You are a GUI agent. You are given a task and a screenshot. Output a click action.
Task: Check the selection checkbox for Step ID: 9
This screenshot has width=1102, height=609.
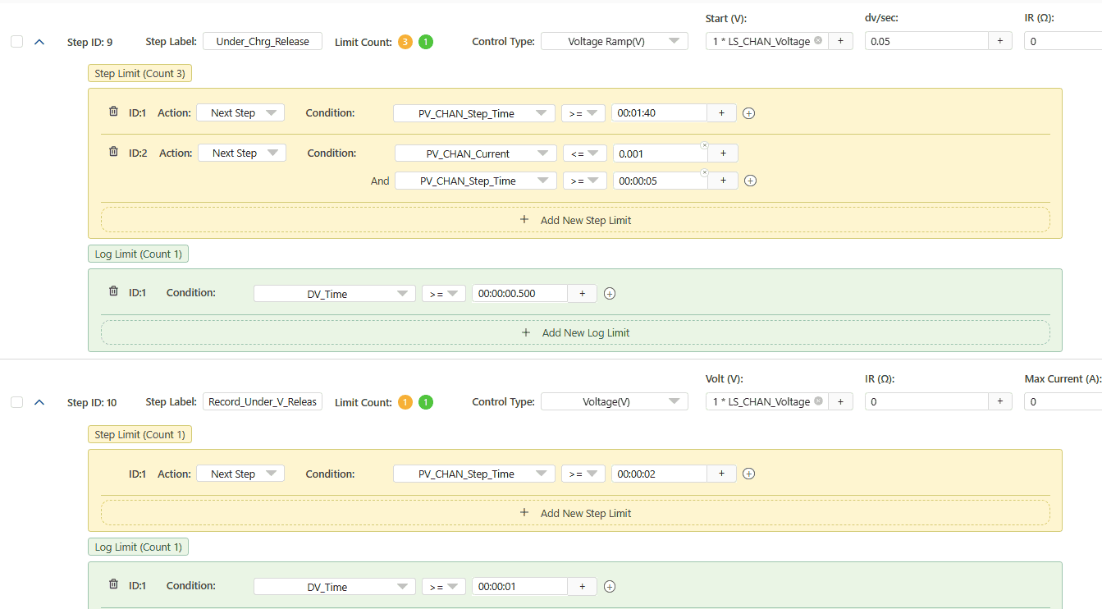[16, 41]
